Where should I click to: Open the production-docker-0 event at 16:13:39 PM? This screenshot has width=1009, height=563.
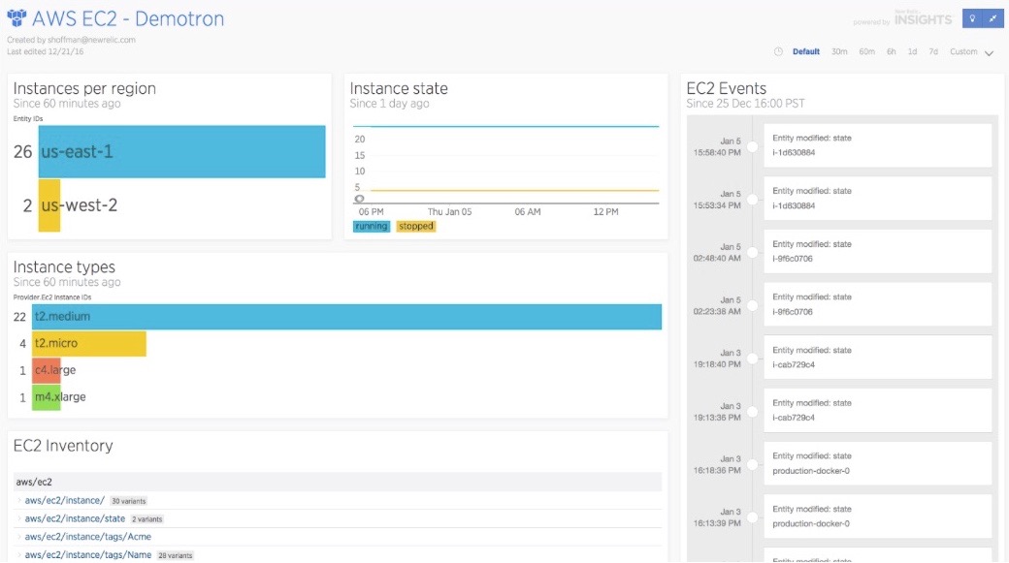tap(877, 516)
